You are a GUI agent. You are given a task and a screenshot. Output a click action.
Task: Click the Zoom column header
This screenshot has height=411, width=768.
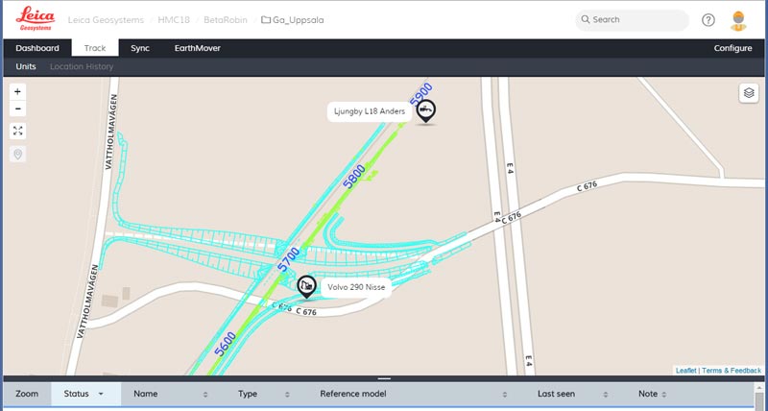(x=27, y=394)
